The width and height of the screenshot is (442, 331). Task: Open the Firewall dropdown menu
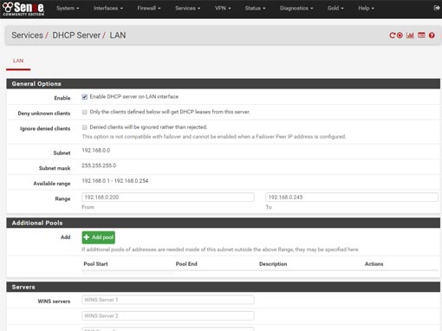coord(149,8)
